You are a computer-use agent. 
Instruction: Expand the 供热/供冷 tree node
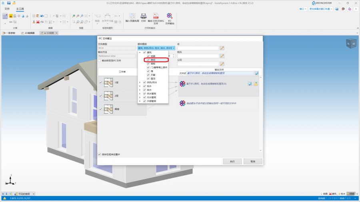140,82
